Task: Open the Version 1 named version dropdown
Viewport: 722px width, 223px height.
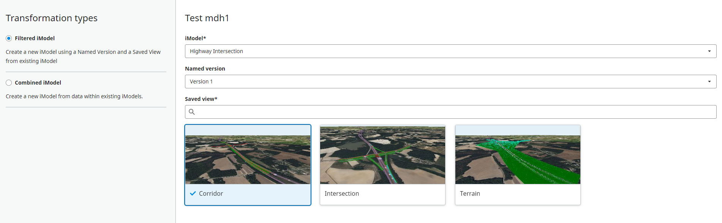Action: (450, 82)
